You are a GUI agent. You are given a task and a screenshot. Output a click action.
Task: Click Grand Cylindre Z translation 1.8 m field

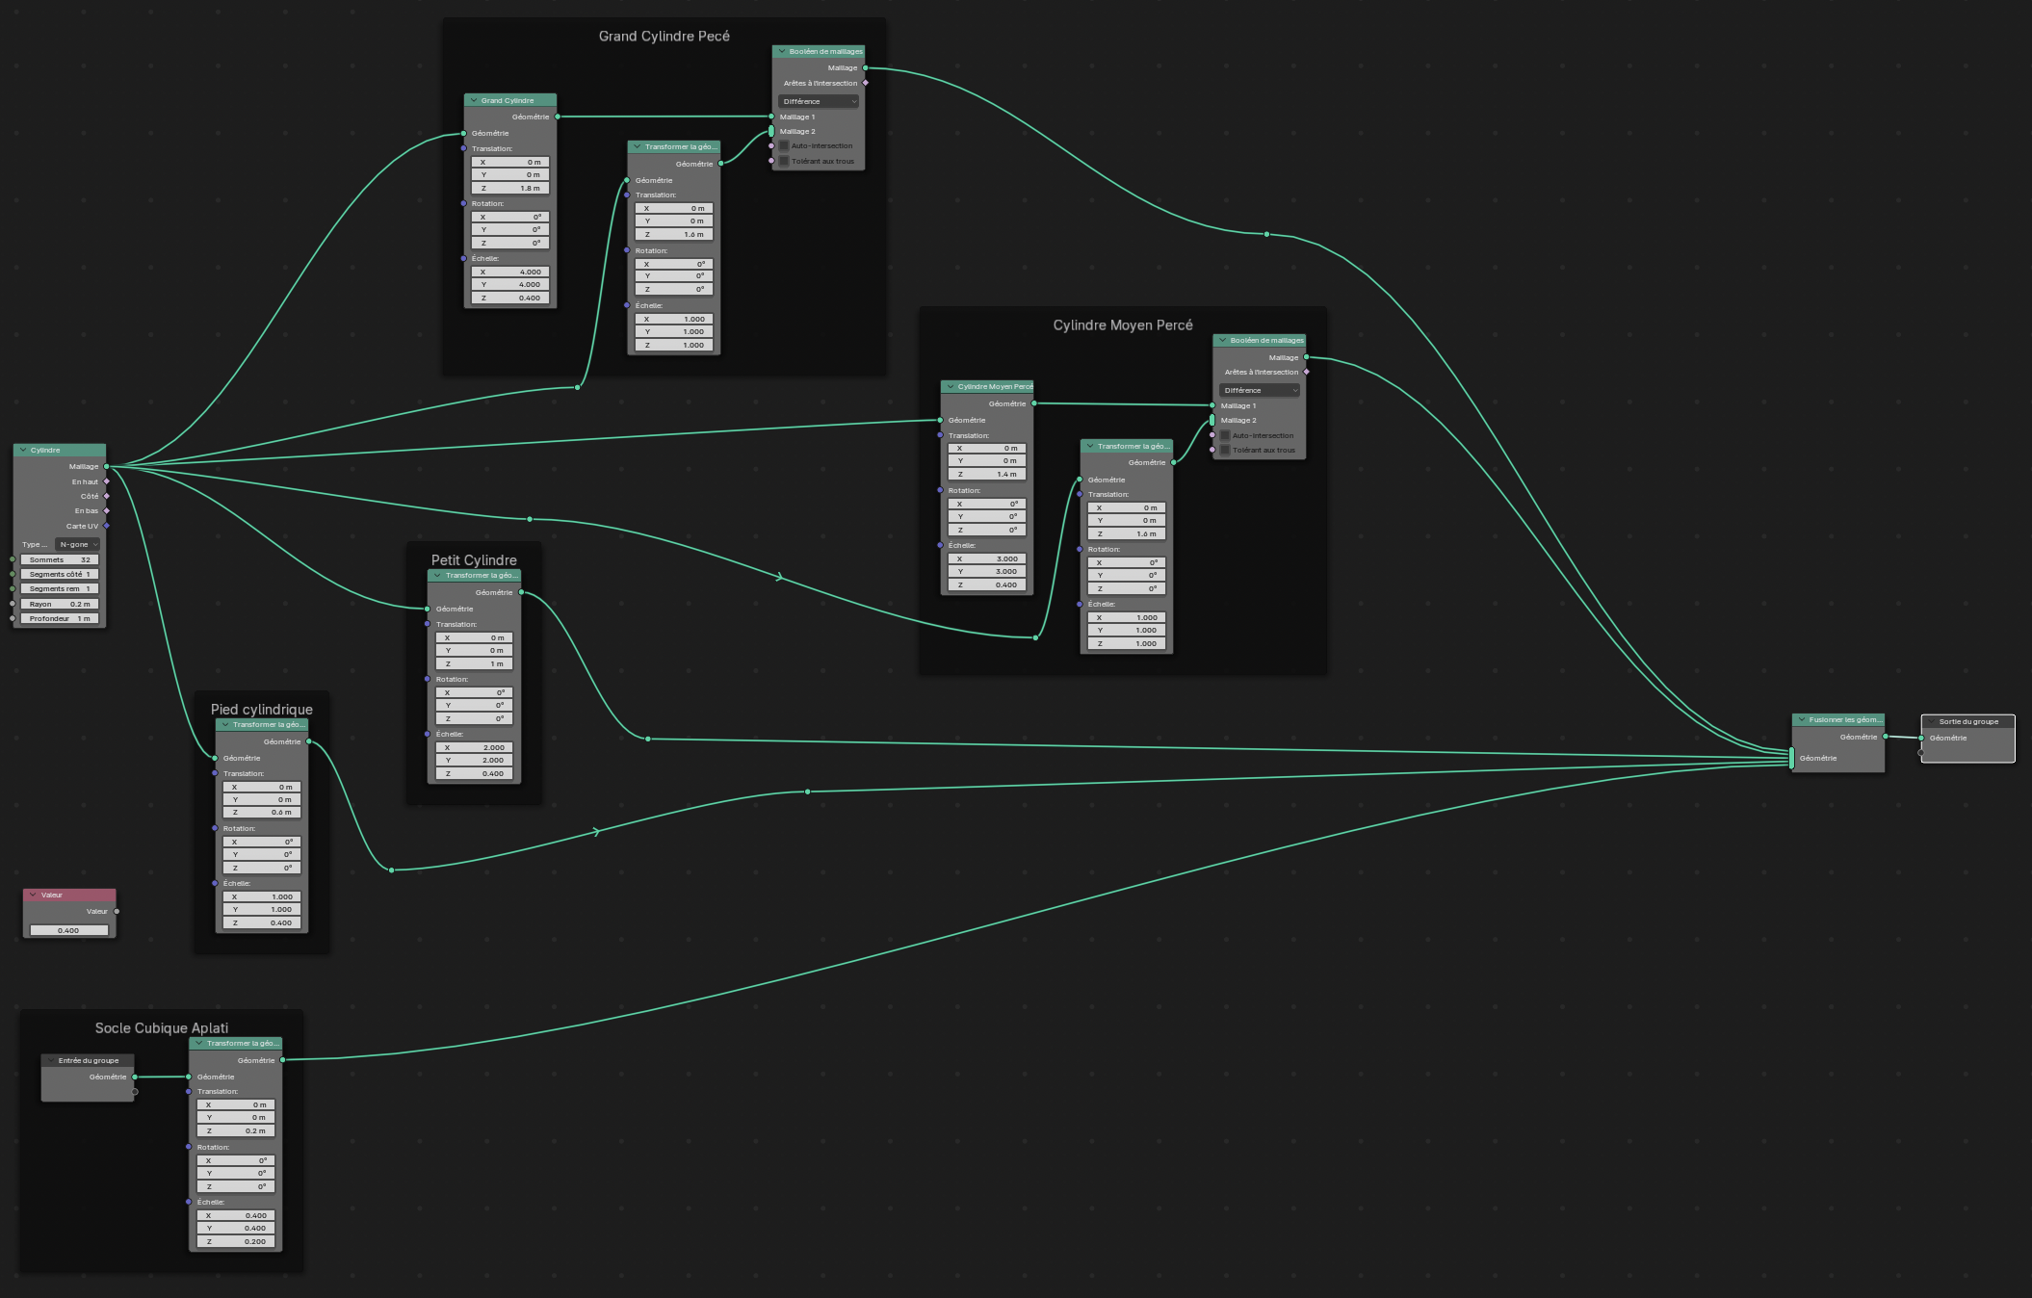[510, 188]
